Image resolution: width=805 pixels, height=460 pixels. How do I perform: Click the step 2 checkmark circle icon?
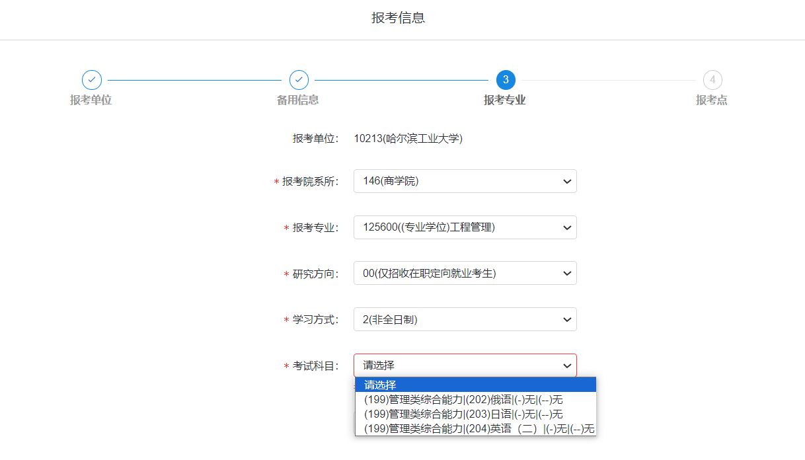coord(299,80)
